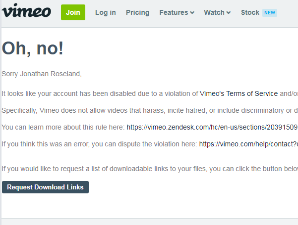Open the Stock menu item
Image resolution: width=298 pixels, height=225 pixels.
tap(250, 12)
